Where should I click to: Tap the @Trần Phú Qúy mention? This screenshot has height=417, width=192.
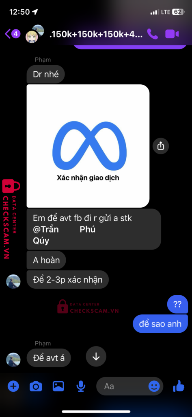64,235
